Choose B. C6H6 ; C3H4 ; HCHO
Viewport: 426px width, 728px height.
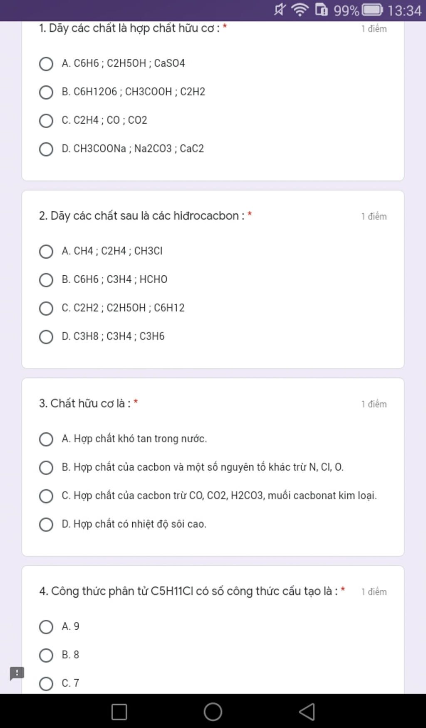tap(103, 279)
